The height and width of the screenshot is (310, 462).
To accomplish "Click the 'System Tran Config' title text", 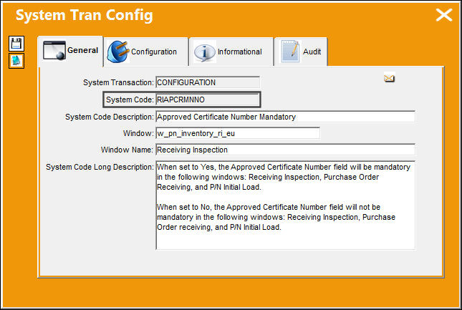I will coord(85,15).
